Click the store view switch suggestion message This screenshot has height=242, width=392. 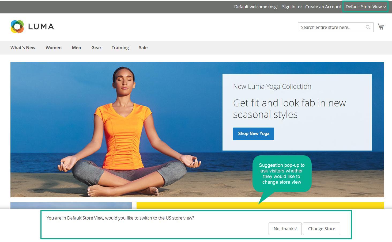coord(120,218)
